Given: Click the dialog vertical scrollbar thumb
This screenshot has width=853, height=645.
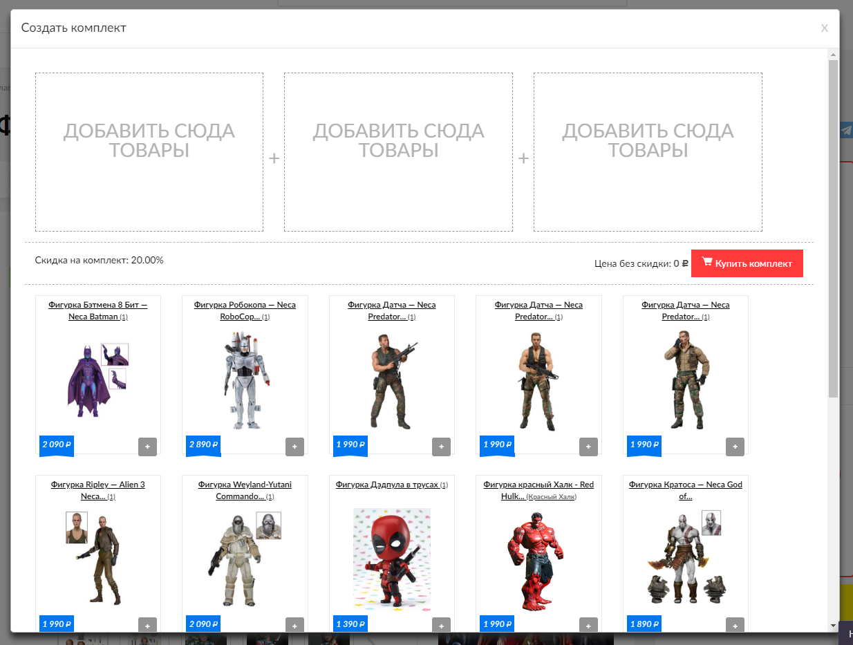Looking at the screenshot, I should pos(833,228).
